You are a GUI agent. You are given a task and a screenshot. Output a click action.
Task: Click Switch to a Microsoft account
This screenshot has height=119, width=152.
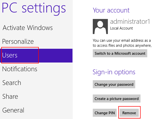coord(120,53)
